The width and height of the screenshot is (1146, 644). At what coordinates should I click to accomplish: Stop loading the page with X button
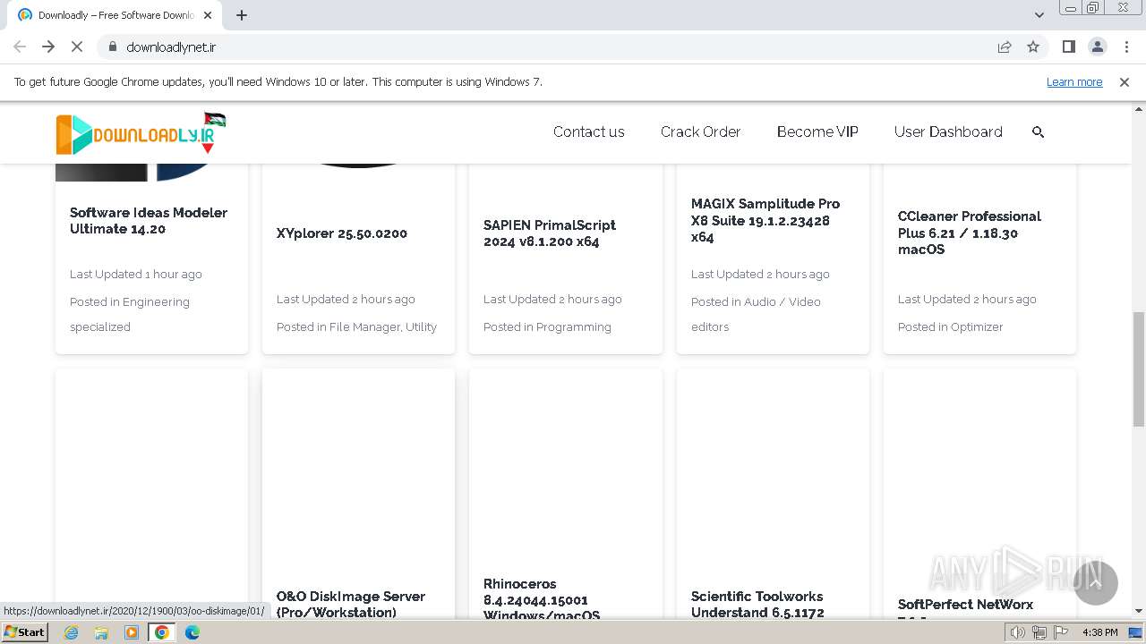click(77, 47)
